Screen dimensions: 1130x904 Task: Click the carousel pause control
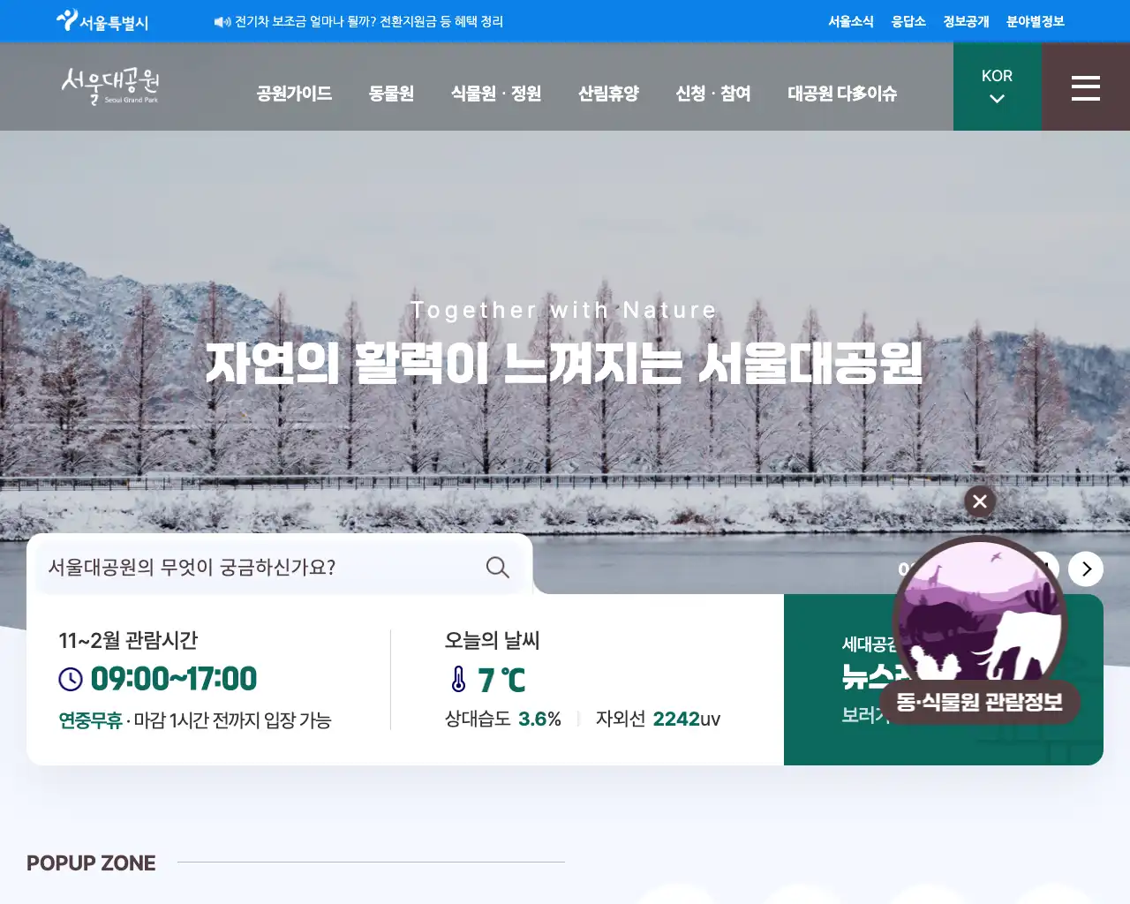point(1045,569)
